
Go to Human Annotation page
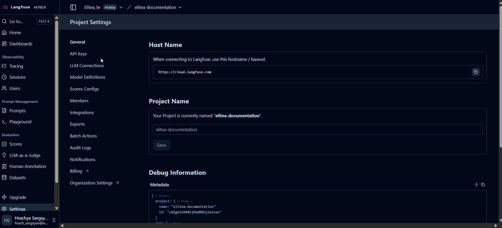point(28,166)
